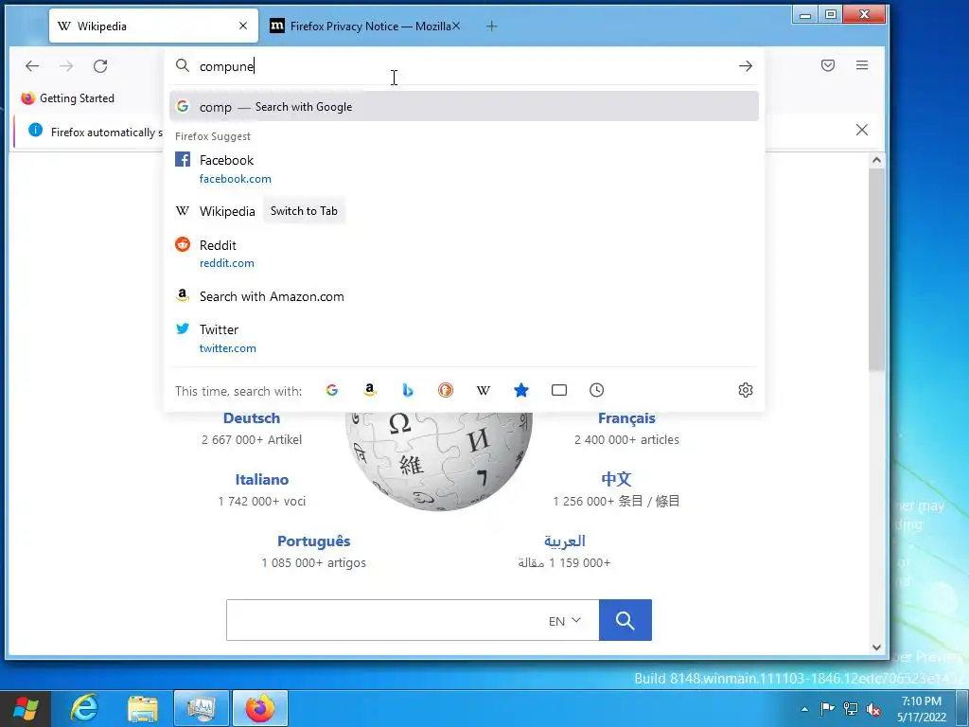Open the Arabic العربية Wikipedia link
The width and height of the screenshot is (969, 727).
(x=564, y=541)
